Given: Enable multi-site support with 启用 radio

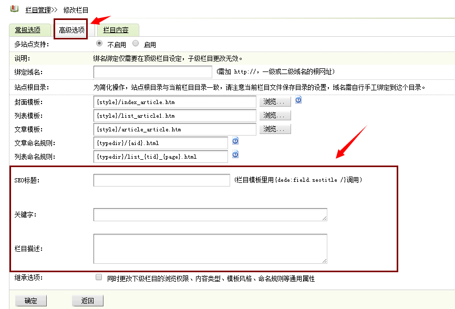Looking at the screenshot, I should pos(136,44).
